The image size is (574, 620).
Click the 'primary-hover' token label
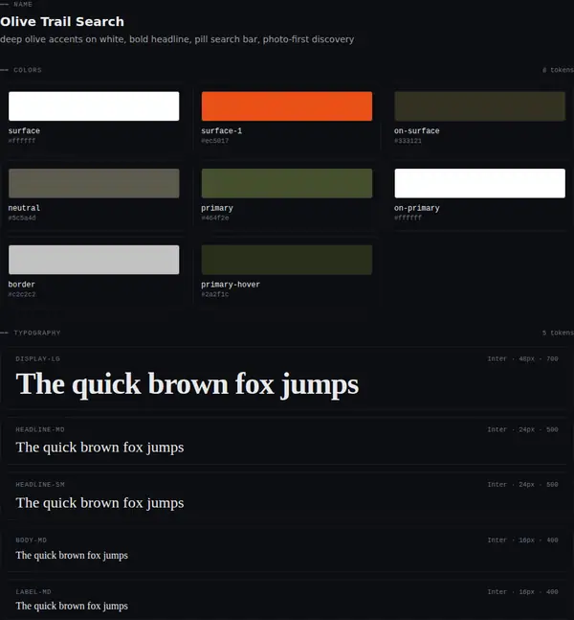tap(231, 285)
